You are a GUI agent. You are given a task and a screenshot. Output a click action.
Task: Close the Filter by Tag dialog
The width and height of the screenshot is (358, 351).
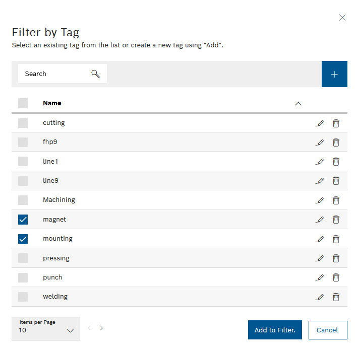(x=342, y=18)
